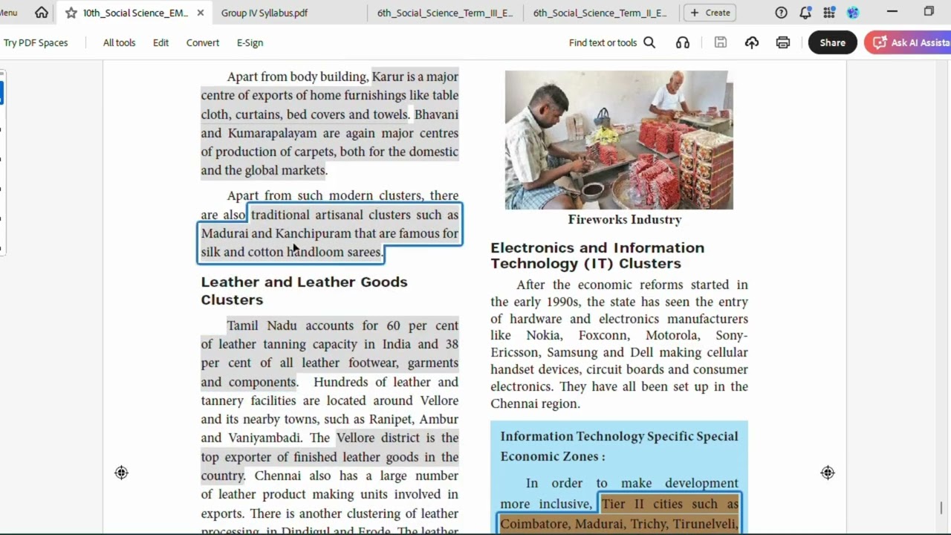Image resolution: width=951 pixels, height=535 pixels.
Task: Click the cloud upload icon
Action: point(752,42)
